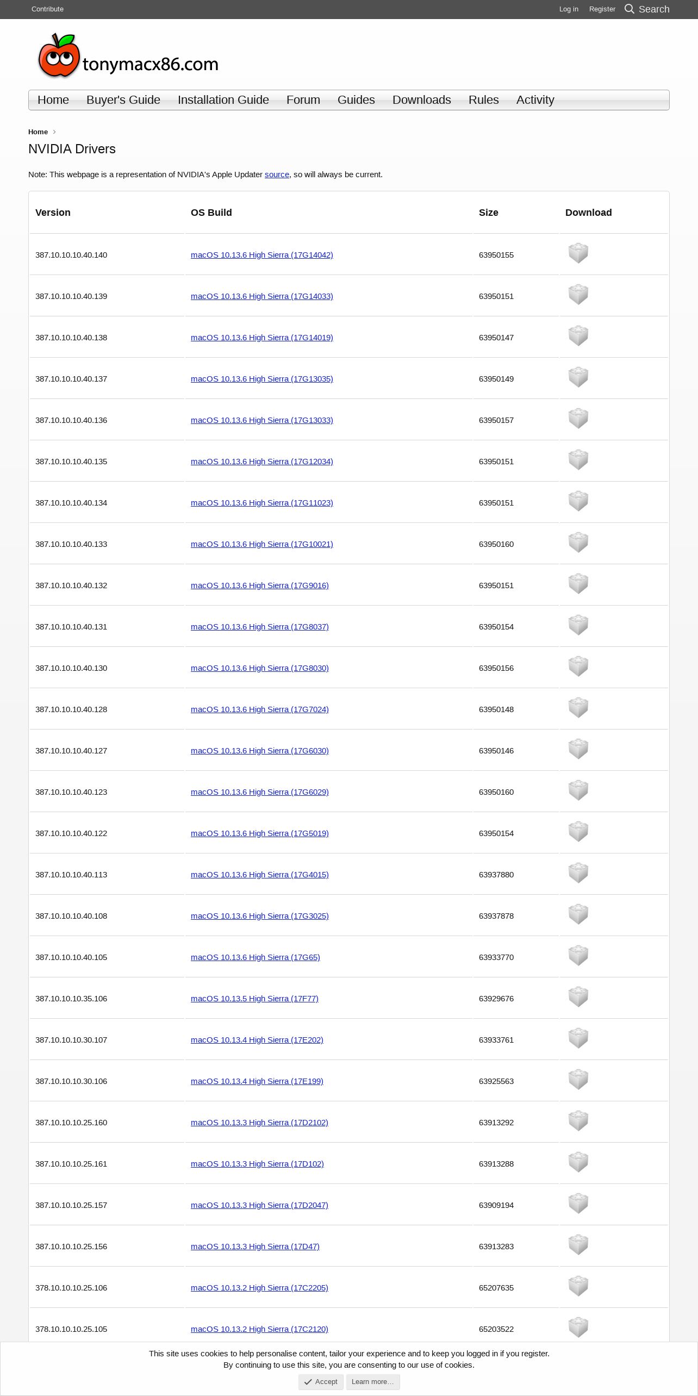Click download icon for version 387.10.10.10.40.133
Viewport: 698px width, 1396px height.
pos(578,543)
